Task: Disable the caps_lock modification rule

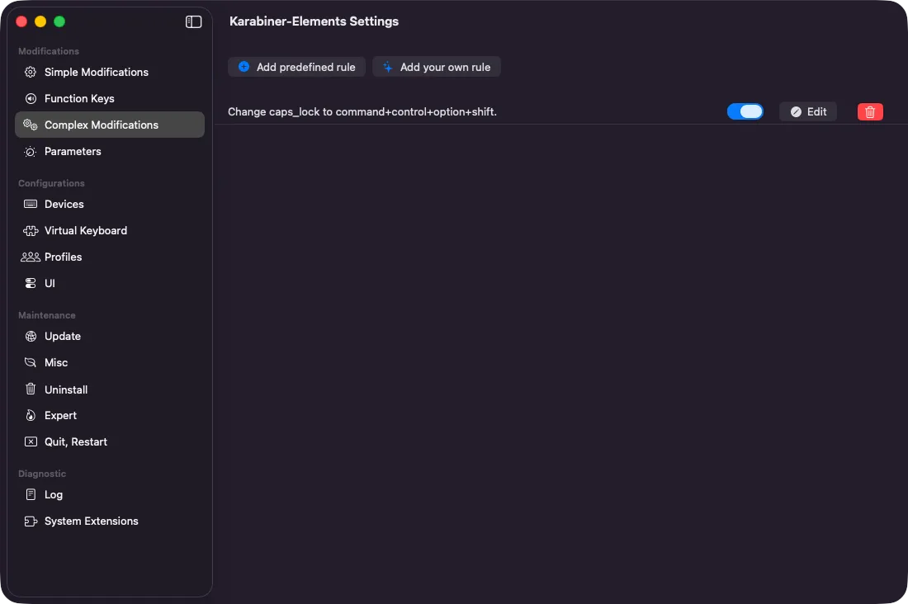Action: [745, 111]
